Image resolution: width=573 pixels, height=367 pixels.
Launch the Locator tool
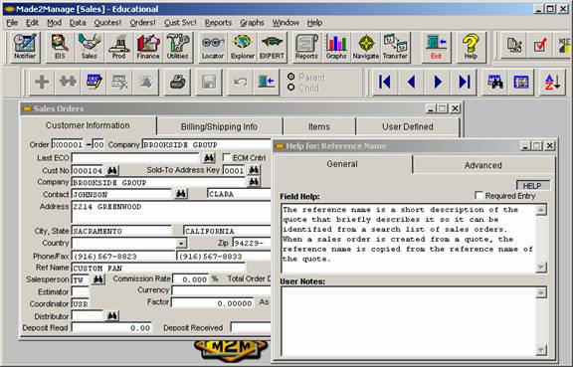click(x=213, y=47)
